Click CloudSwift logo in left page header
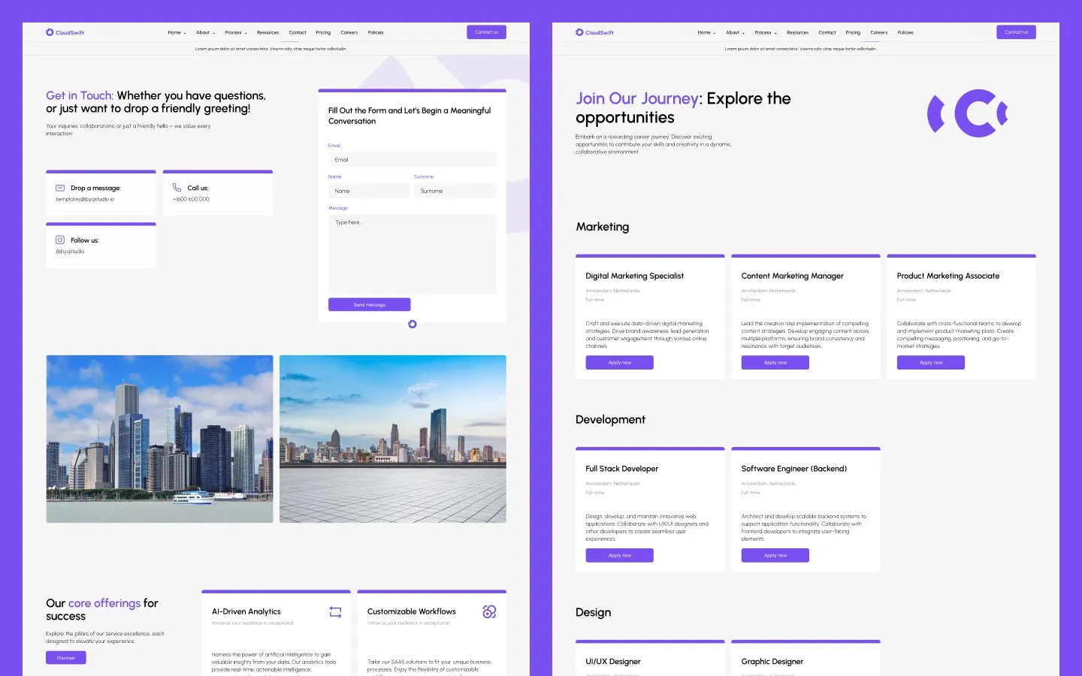 point(65,32)
